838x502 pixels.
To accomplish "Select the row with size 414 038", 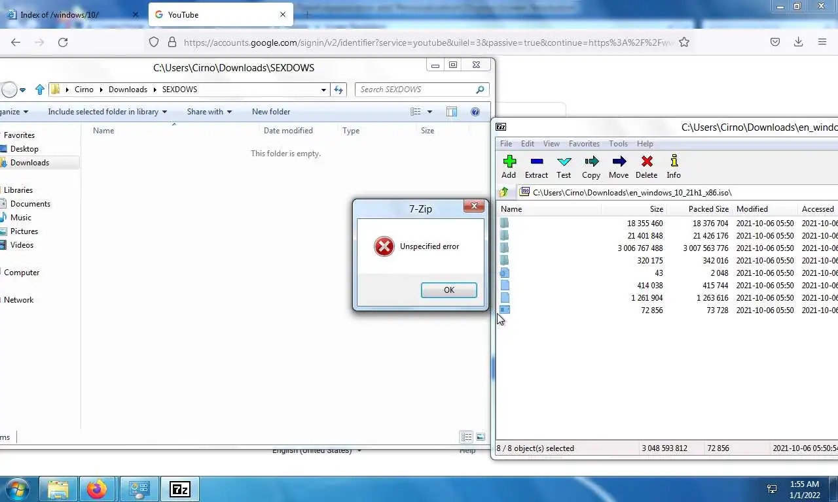I will (668, 286).
